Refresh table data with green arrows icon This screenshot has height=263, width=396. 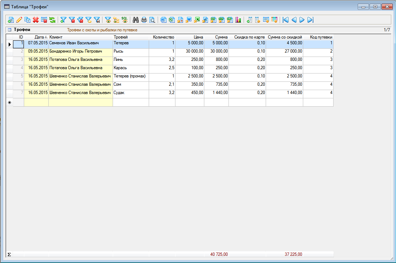click(52, 20)
